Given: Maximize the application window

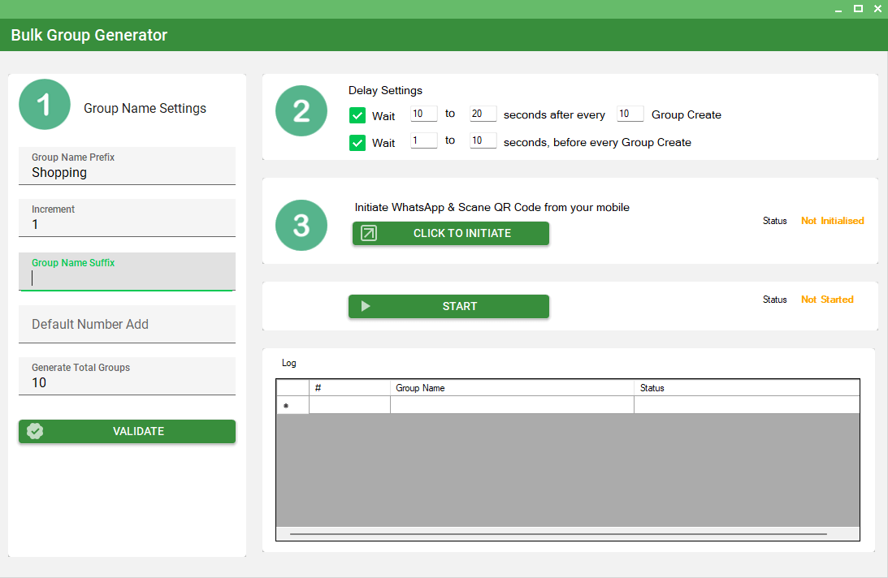Looking at the screenshot, I should [x=857, y=9].
